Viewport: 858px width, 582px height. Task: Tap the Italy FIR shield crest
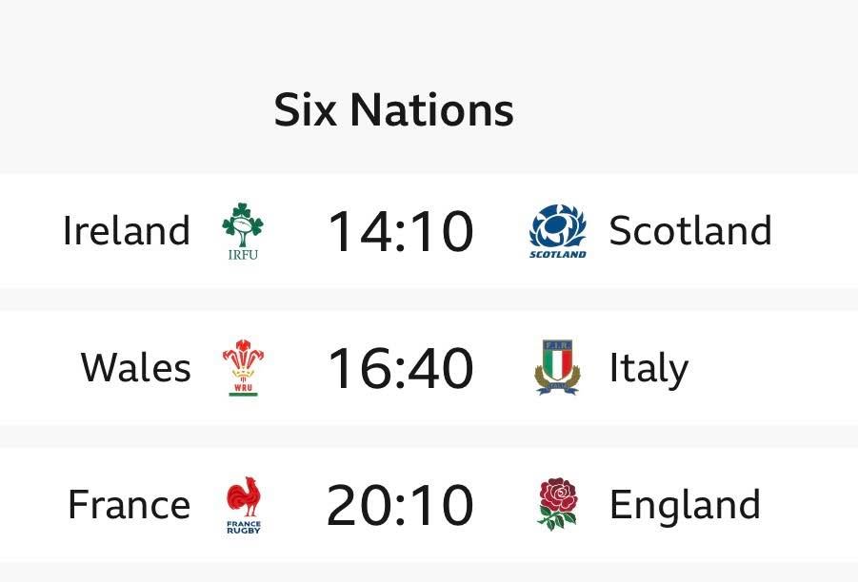pos(557,367)
